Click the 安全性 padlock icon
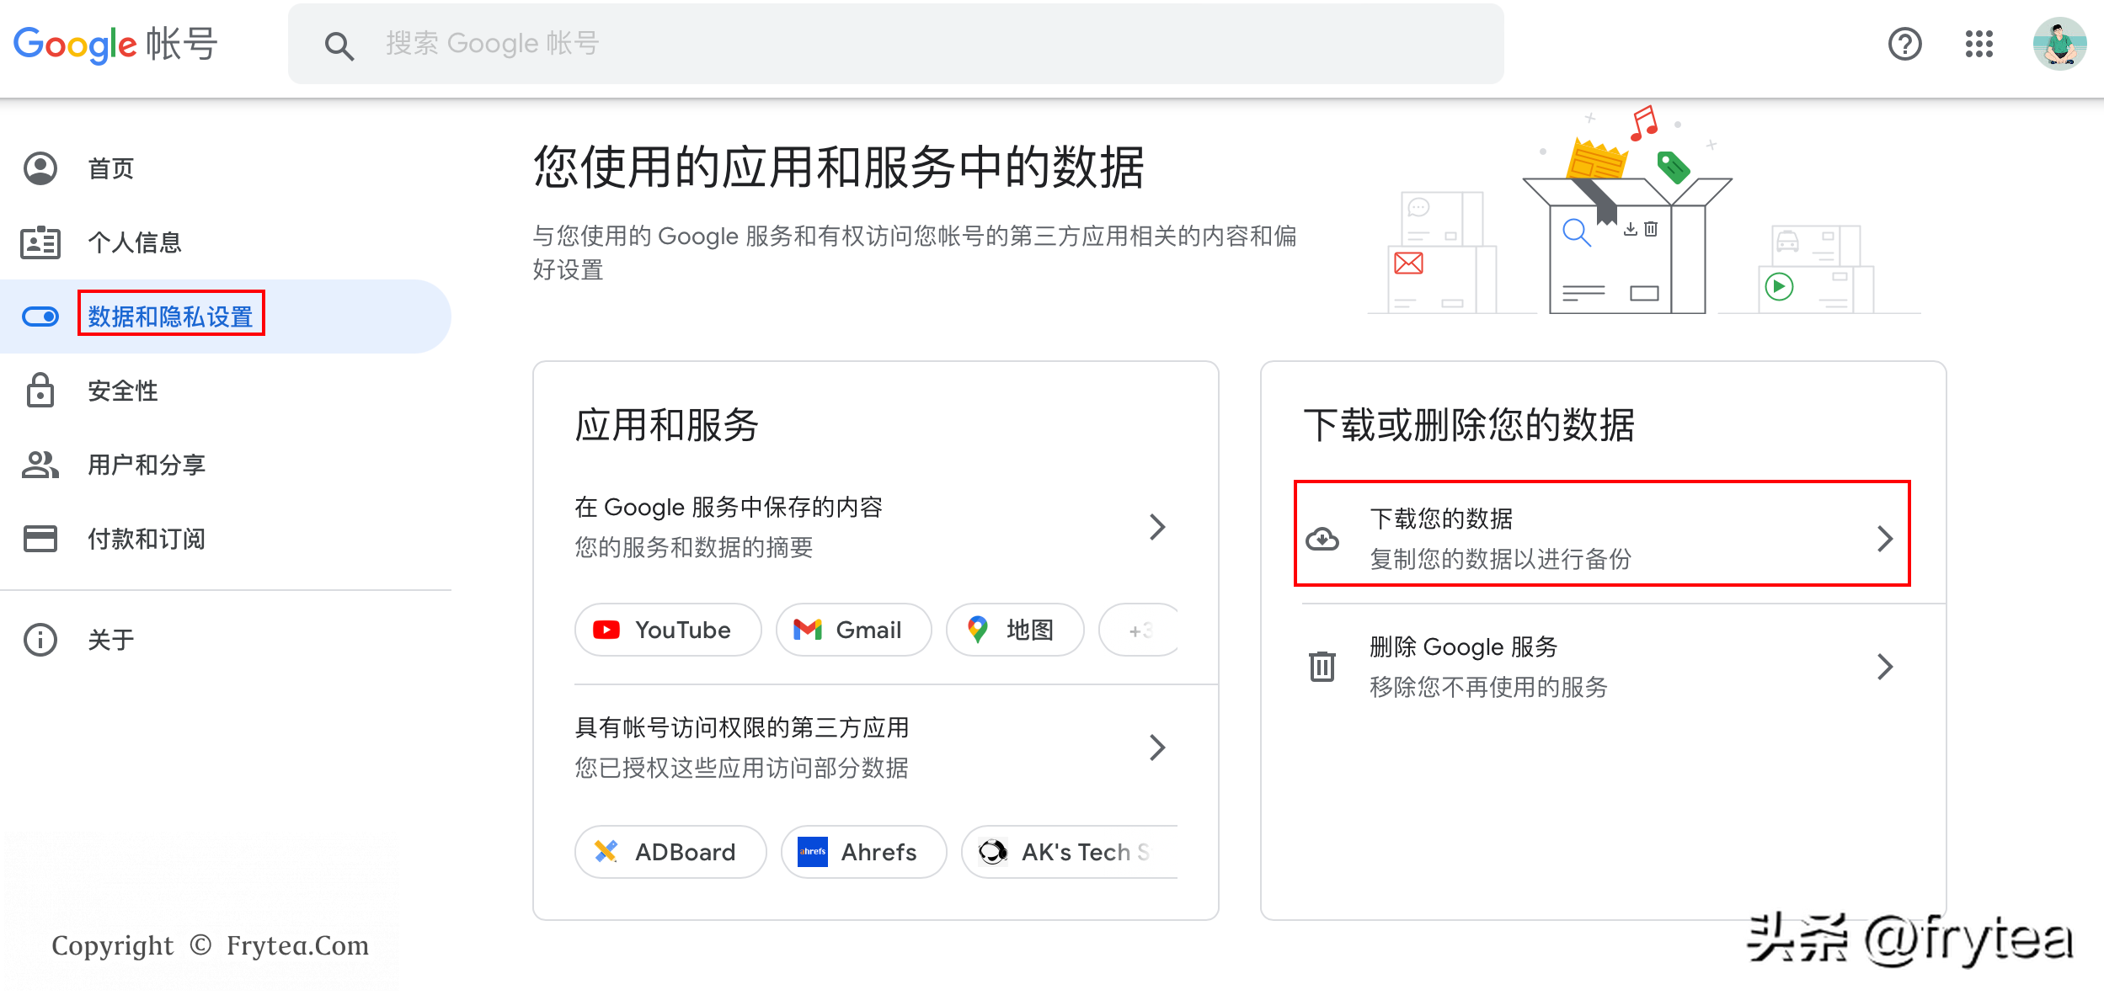2104x995 pixels. pos(40,390)
